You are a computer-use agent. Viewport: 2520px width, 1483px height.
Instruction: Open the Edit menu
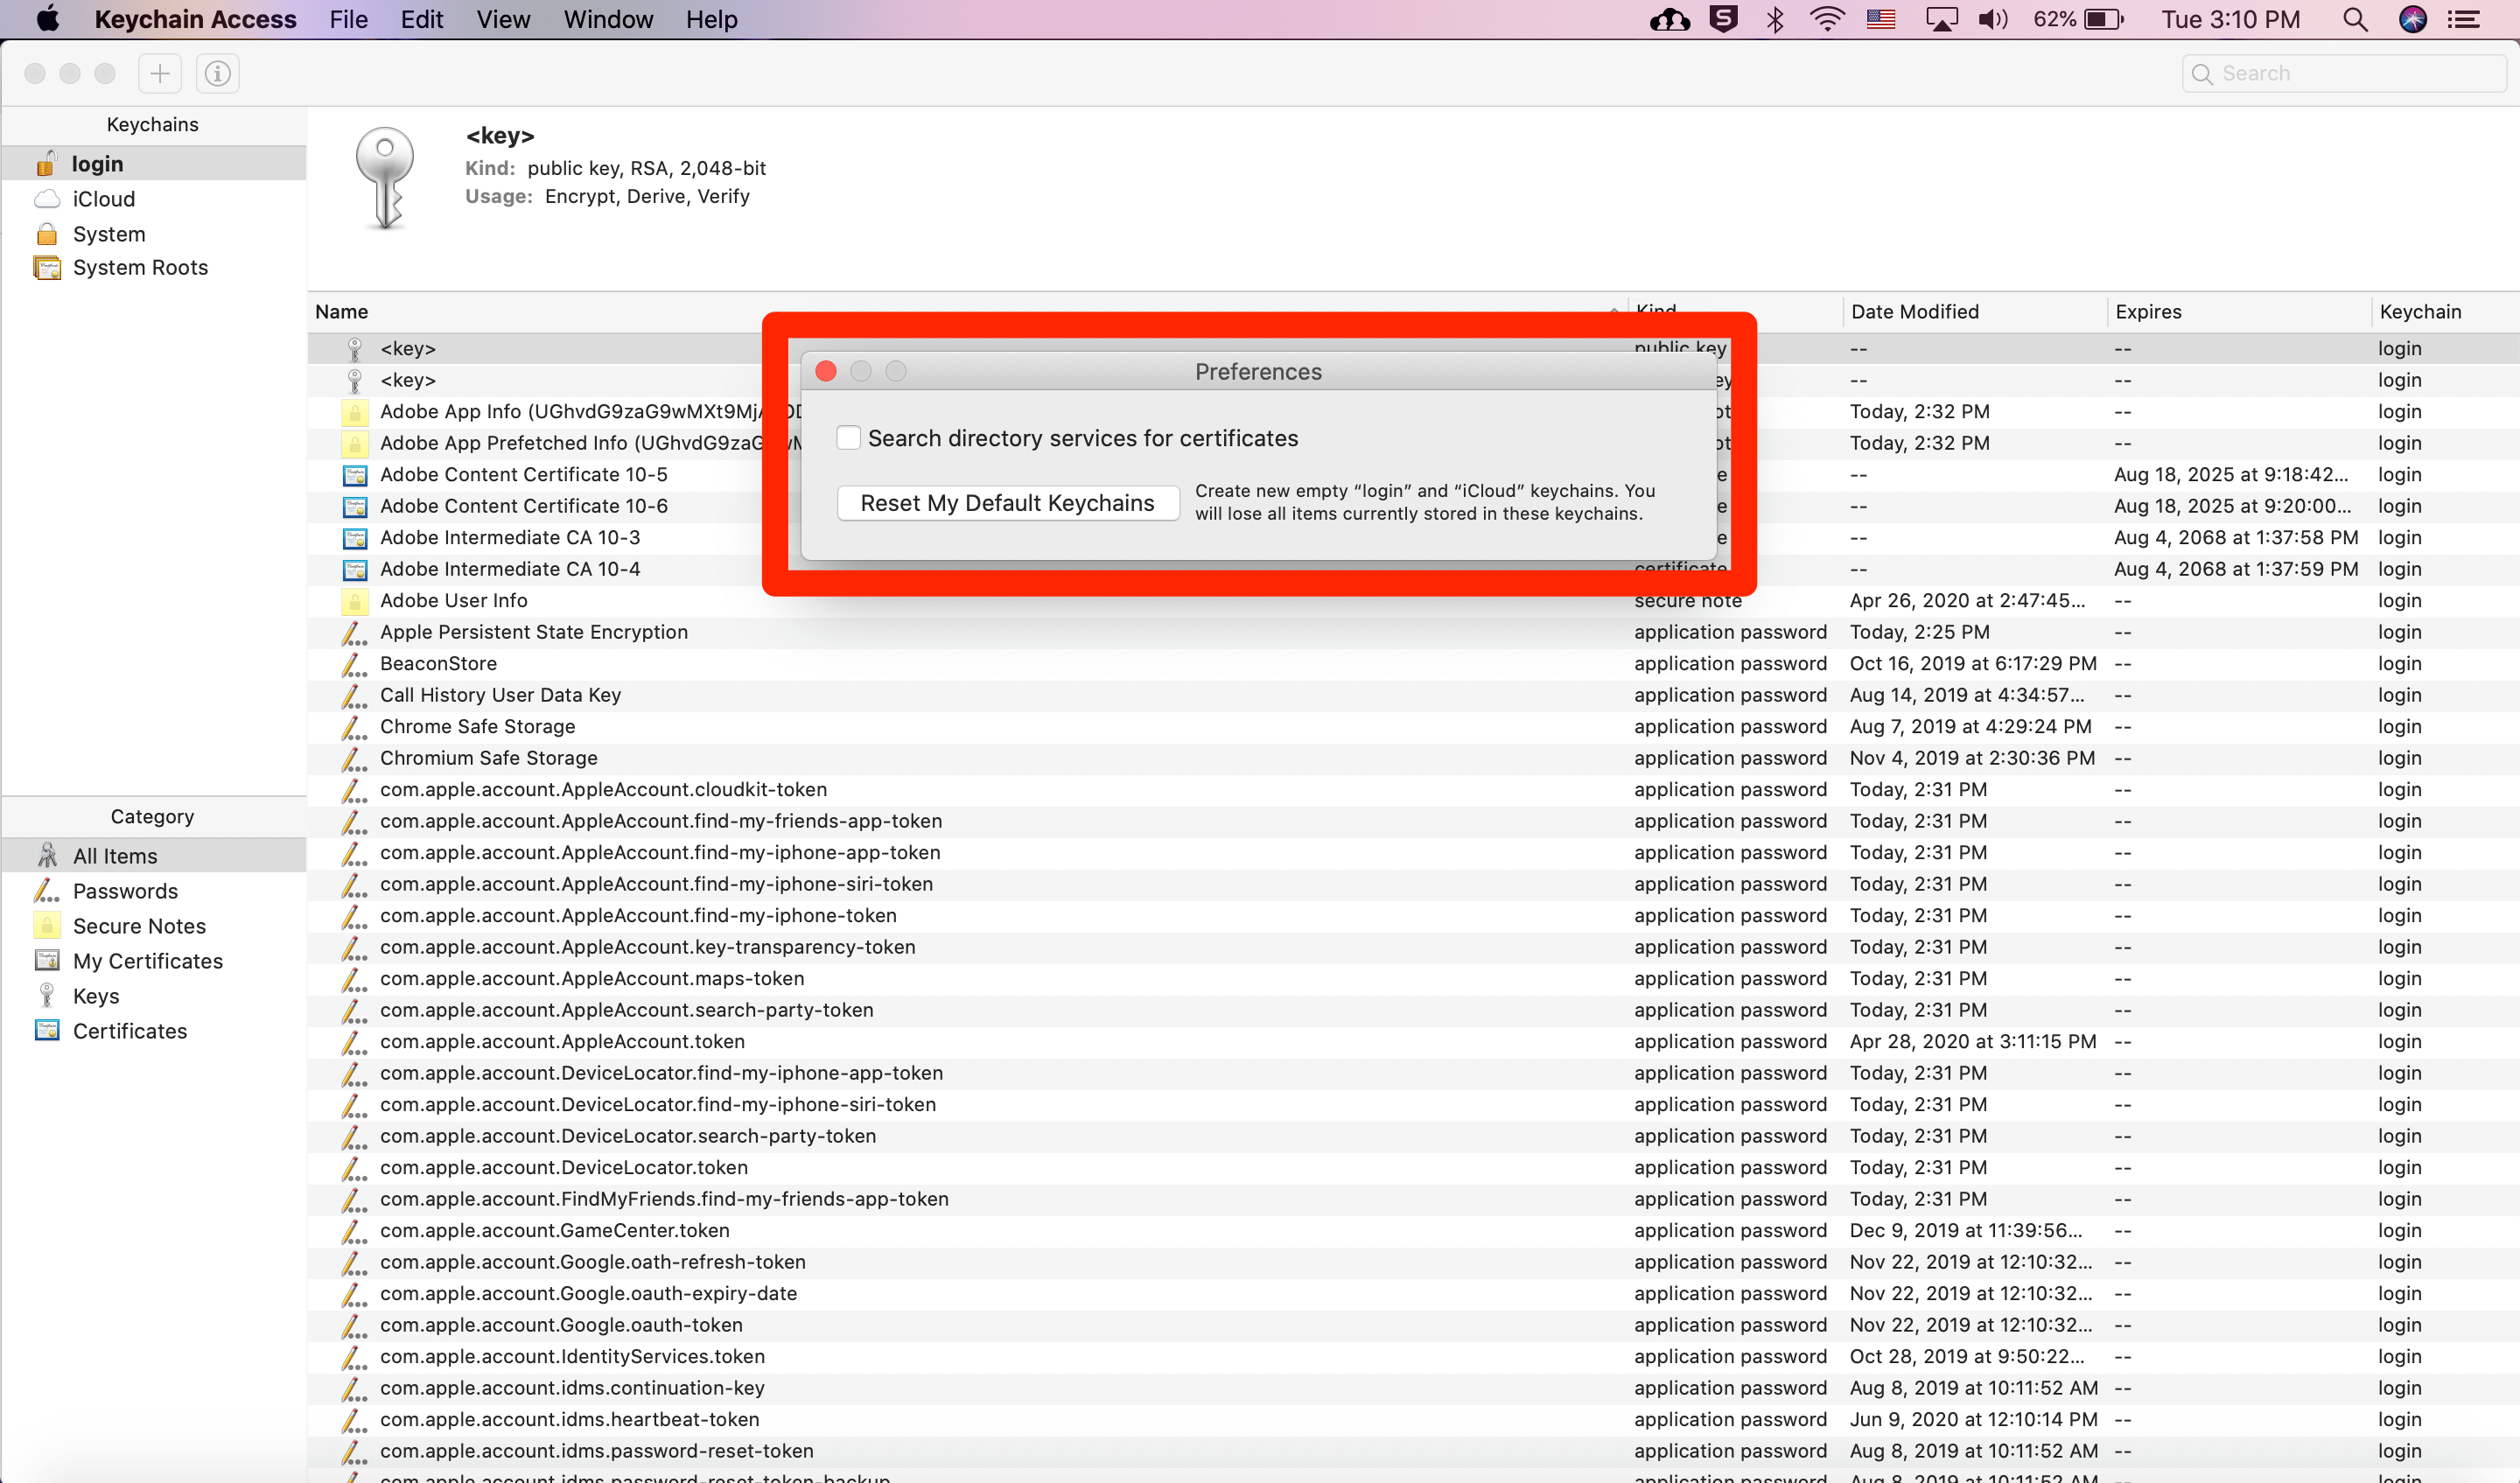(x=422, y=19)
